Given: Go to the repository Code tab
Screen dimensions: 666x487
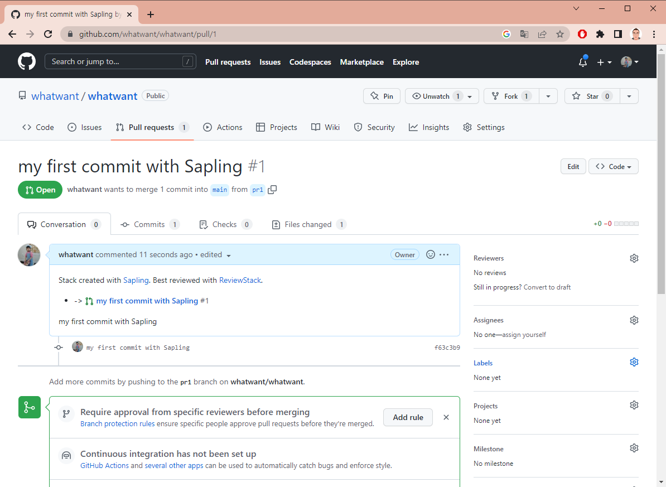Looking at the screenshot, I should pos(38,128).
